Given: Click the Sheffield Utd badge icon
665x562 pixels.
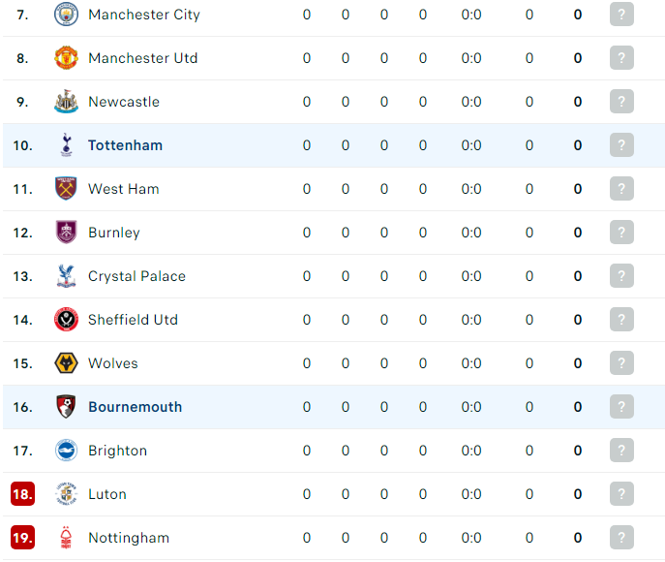Looking at the screenshot, I should click(x=66, y=320).
